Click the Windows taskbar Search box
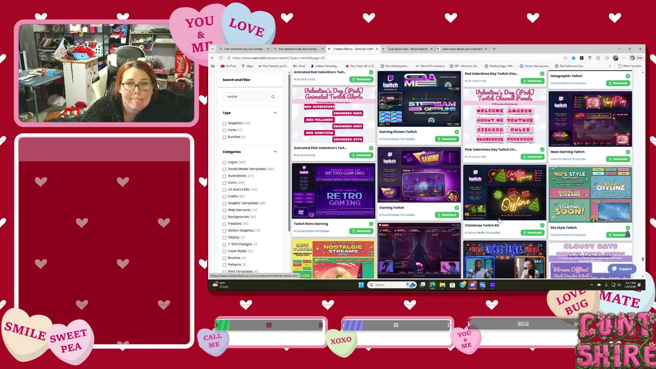This screenshot has width=656, height=369. (x=393, y=285)
